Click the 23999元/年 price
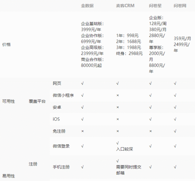 [x=92, y=53]
